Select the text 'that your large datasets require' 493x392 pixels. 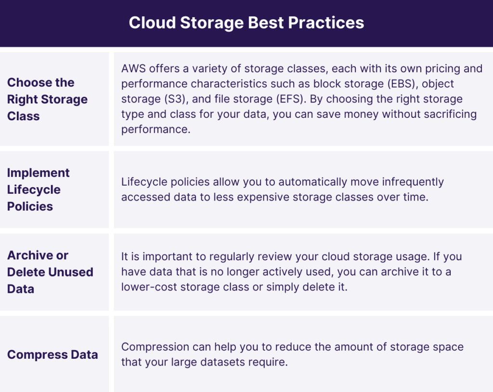(x=204, y=362)
